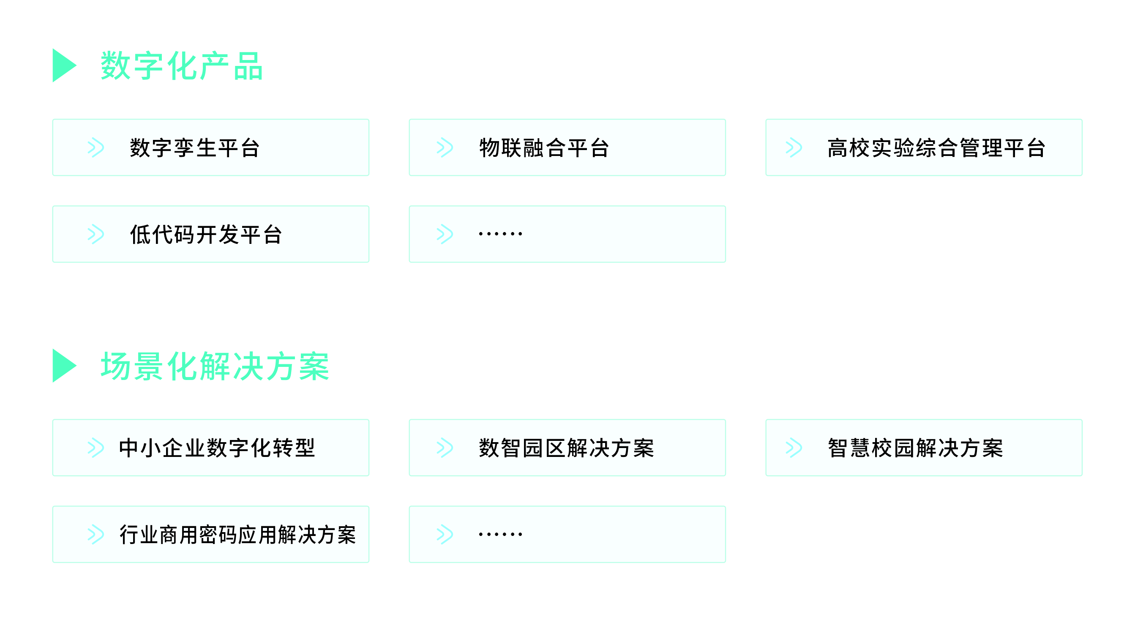Open the 物联融合平台 product card
The width and height of the screenshot is (1135, 626).
567,147
